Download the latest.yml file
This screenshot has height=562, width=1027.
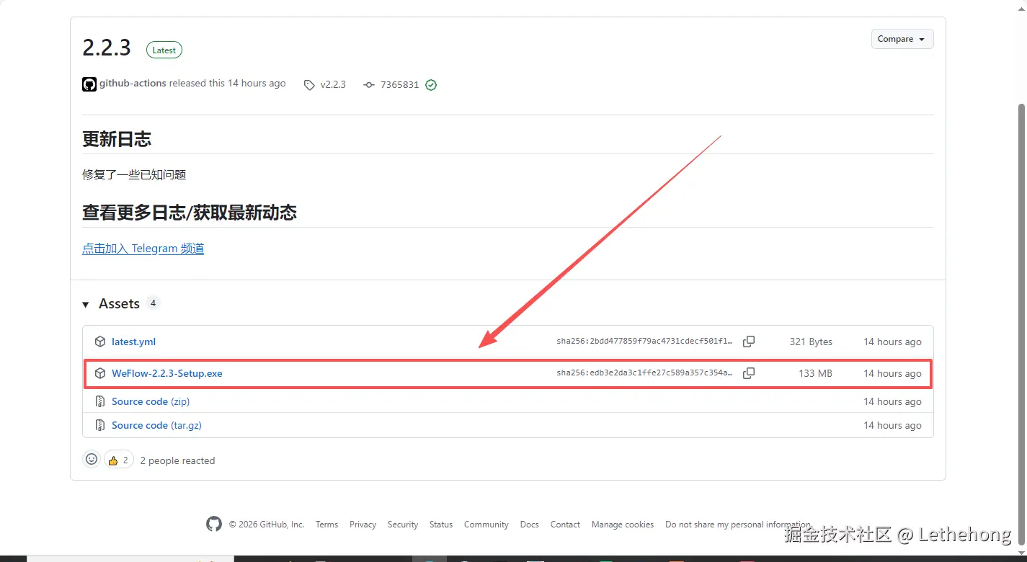(x=133, y=342)
